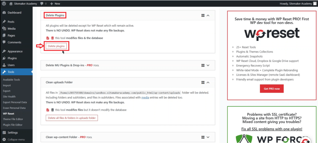Screen dimensions: 318x143
Task: Open the Plugin File Editor submenu
Action: click(x=12, y=125)
